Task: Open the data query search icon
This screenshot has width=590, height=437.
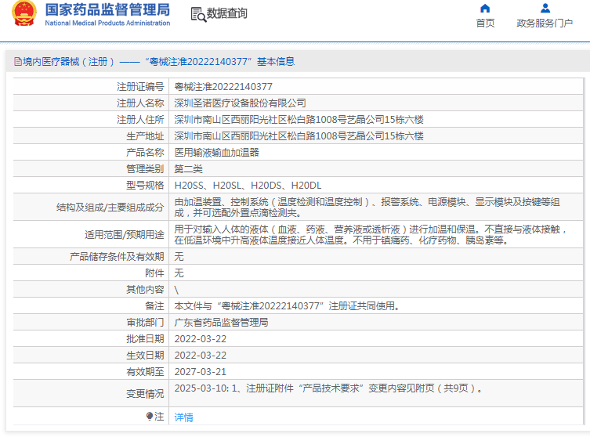Action: click(x=198, y=14)
